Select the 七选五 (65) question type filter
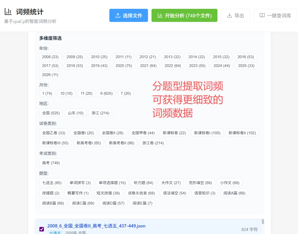The height and width of the screenshot is (234, 298). point(51,183)
